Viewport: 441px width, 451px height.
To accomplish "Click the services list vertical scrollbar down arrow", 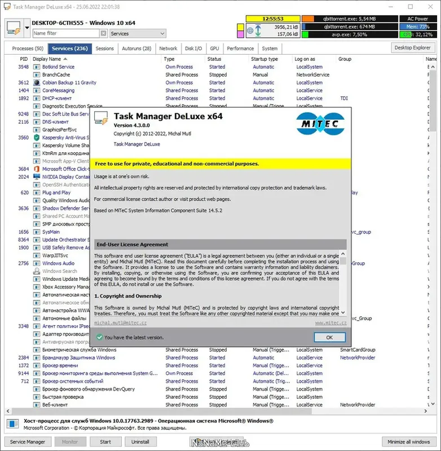I will (433, 404).
